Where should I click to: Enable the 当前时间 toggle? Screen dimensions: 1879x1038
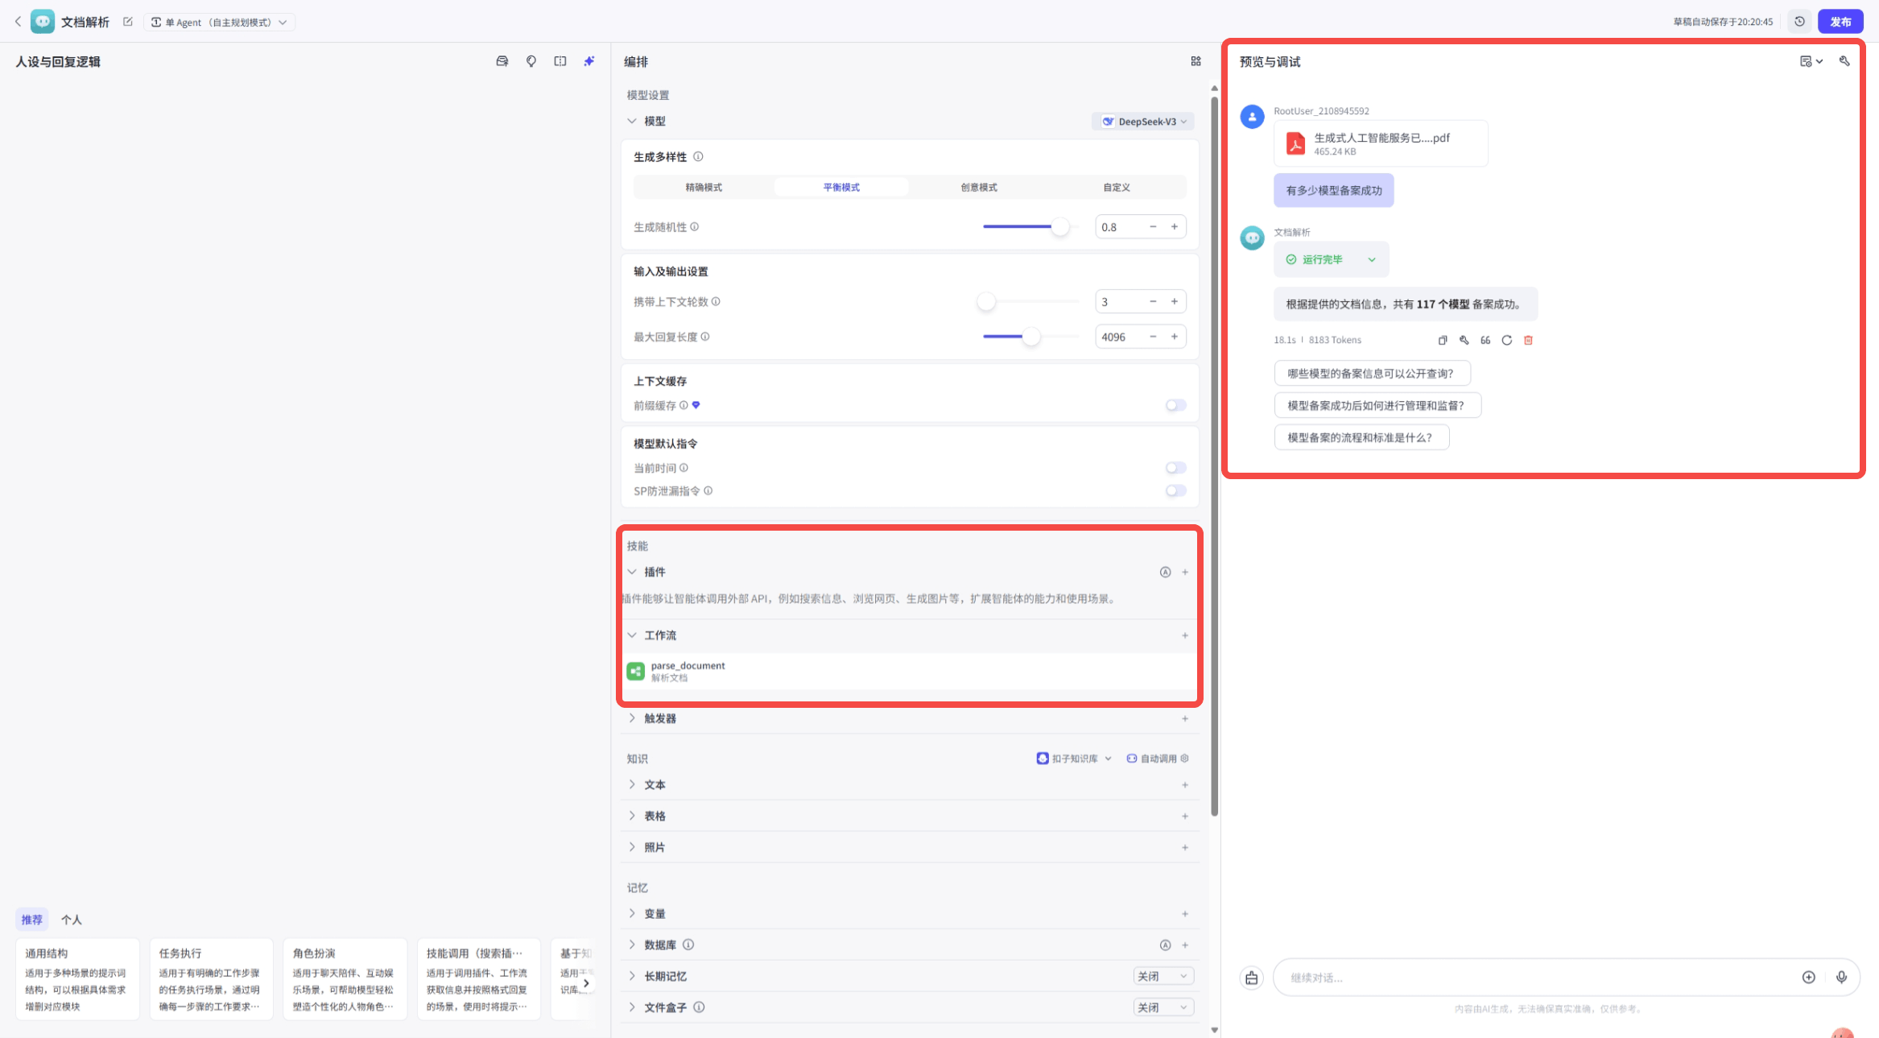coord(1175,468)
